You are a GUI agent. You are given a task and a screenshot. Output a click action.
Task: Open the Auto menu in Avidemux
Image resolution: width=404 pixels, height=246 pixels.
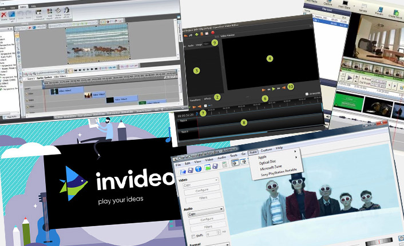tap(253, 152)
